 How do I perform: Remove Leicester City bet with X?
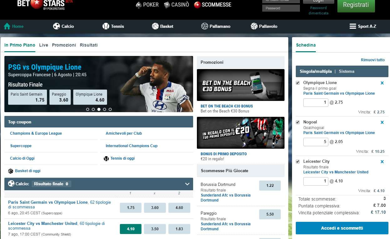[x=382, y=162]
